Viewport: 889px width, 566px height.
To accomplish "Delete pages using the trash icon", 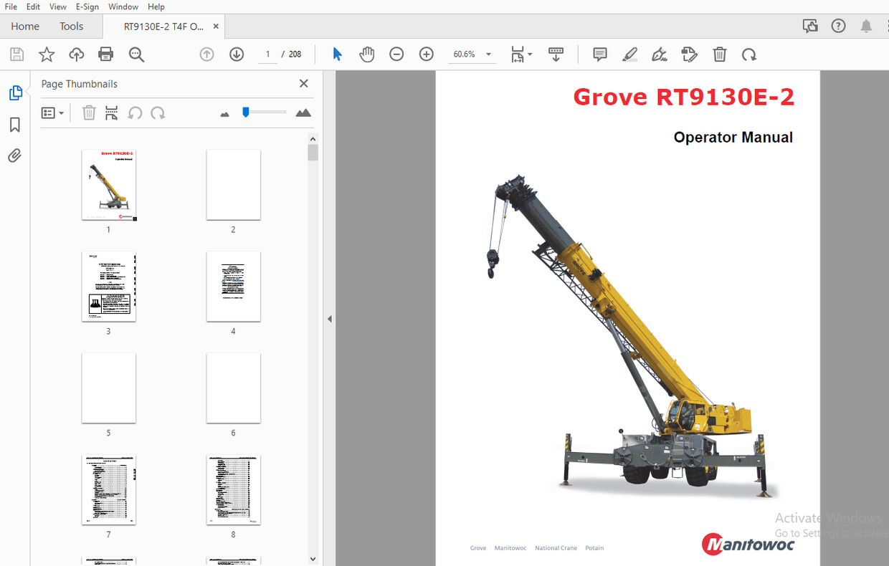I will point(88,112).
